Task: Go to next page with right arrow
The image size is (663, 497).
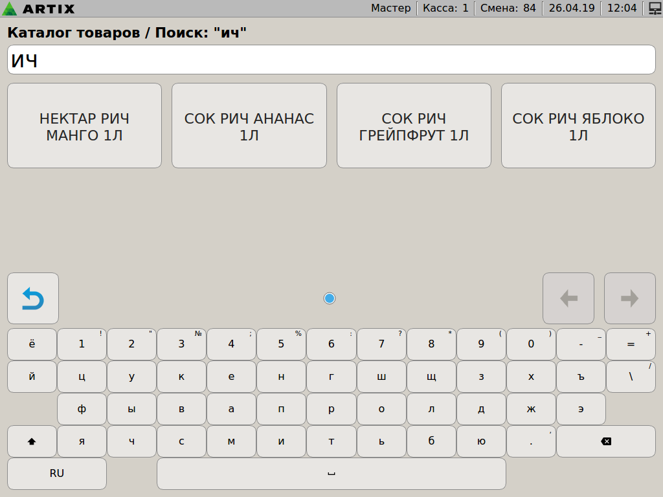Action: (629, 298)
